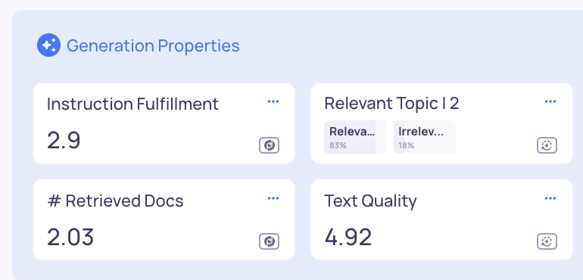The width and height of the screenshot is (583, 280).
Task: Click the 4.92 Text Quality score
Action: click(348, 237)
